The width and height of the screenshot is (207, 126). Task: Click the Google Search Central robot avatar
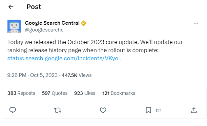point(14,26)
